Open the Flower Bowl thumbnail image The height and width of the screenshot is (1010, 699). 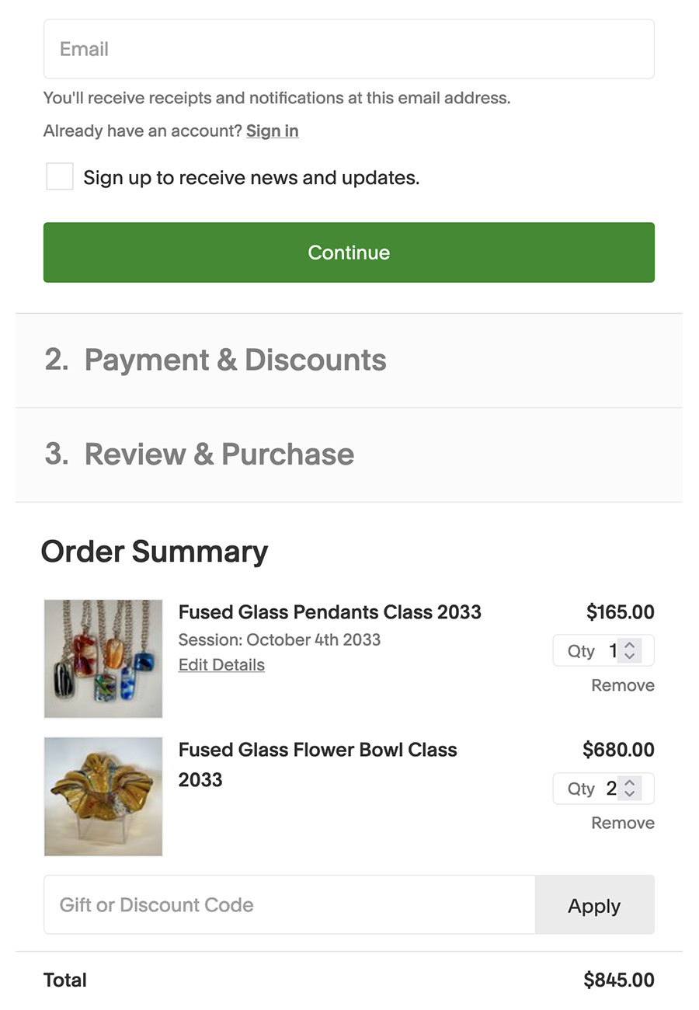click(103, 796)
